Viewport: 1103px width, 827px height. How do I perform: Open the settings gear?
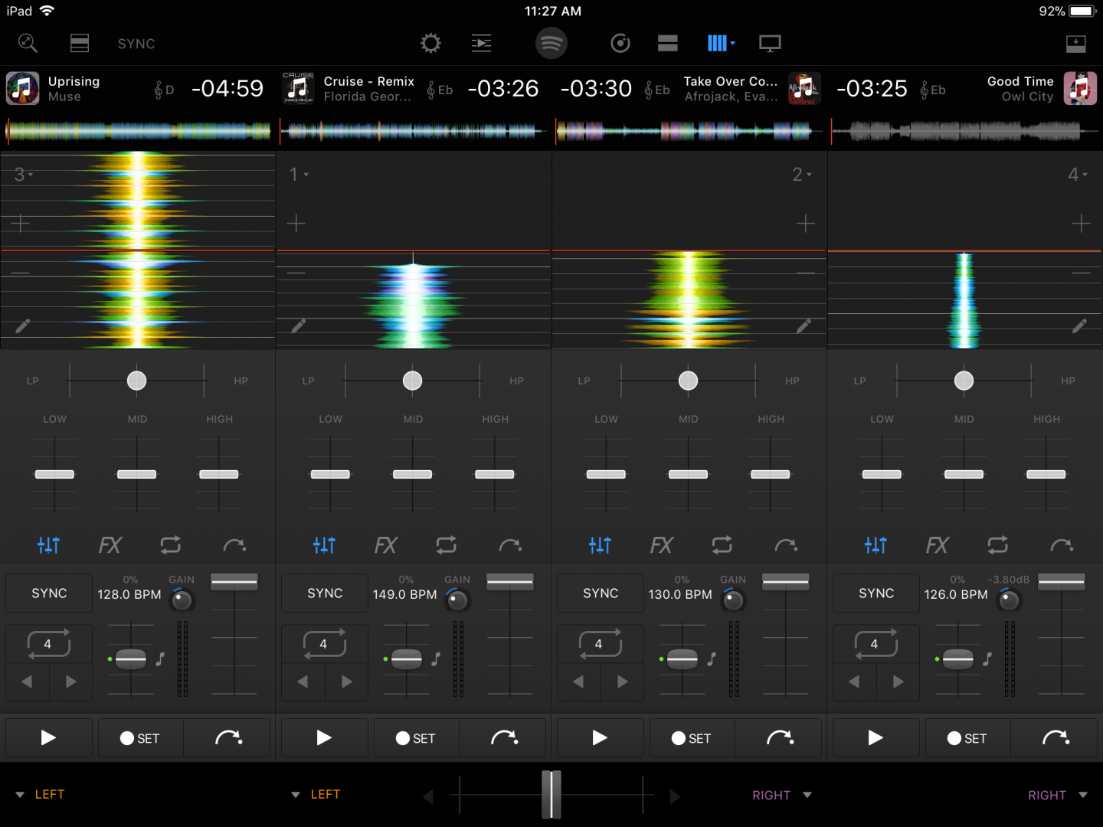(x=431, y=44)
